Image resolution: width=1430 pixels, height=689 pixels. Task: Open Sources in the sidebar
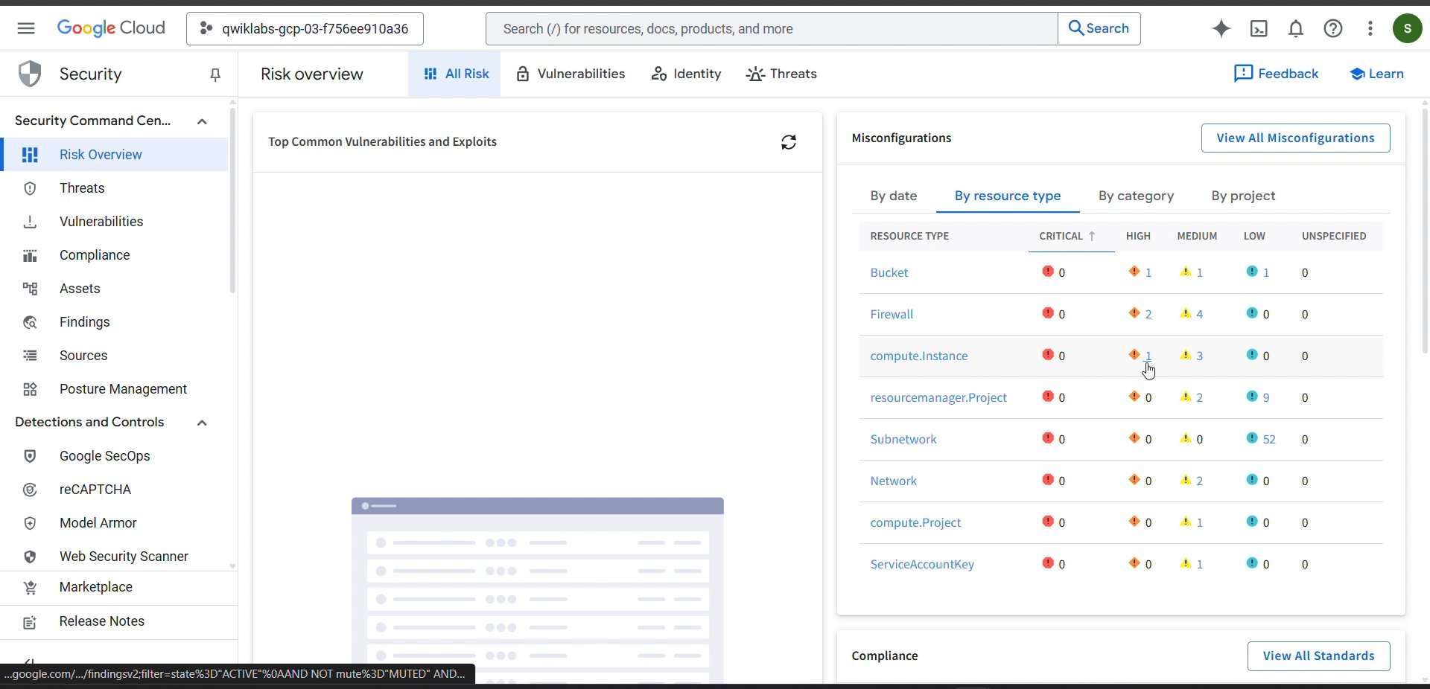point(114,356)
